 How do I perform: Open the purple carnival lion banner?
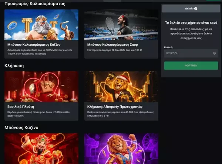pos(121,149)
